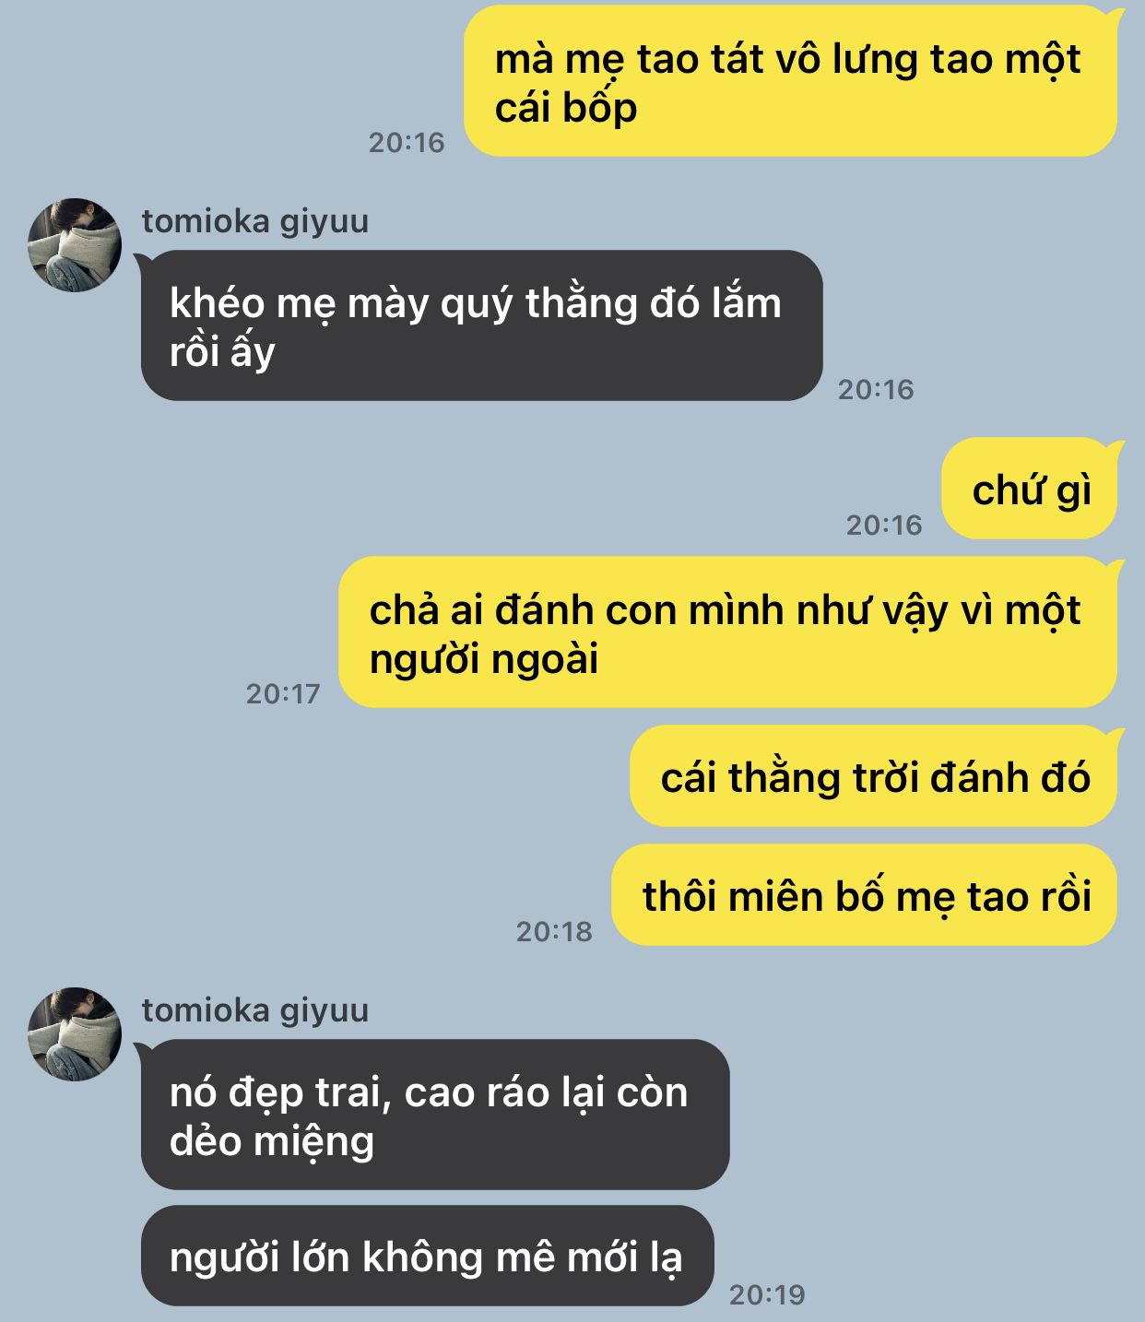Viewport: 1145px width, 1322px height.
Task: Tap message 'nó đẹp trai, cao ráo lại còn dẻo miệng'
Action: tap(434, 1115)
